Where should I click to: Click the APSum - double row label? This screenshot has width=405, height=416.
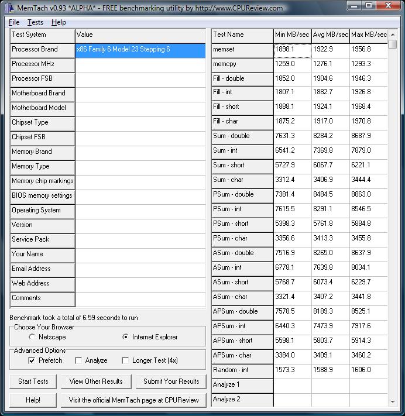click(242, 313)
